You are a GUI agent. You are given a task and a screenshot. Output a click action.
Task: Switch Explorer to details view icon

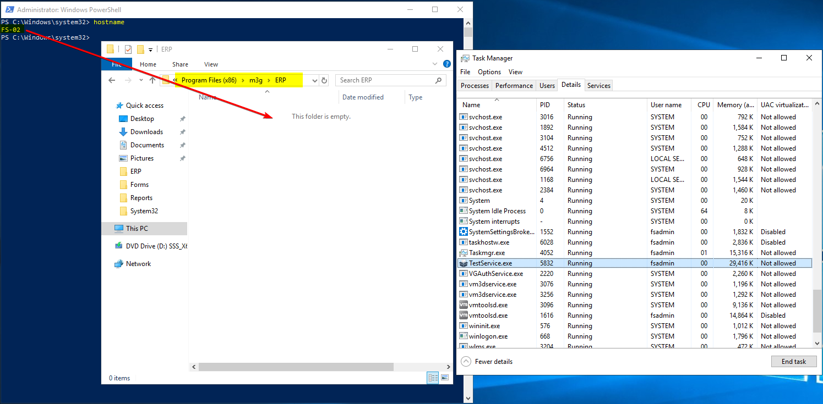(x=433, y=378)
